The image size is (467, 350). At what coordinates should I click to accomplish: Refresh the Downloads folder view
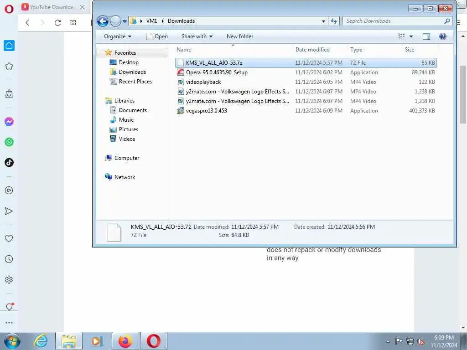pyautogui.click(x=333, y=21)
